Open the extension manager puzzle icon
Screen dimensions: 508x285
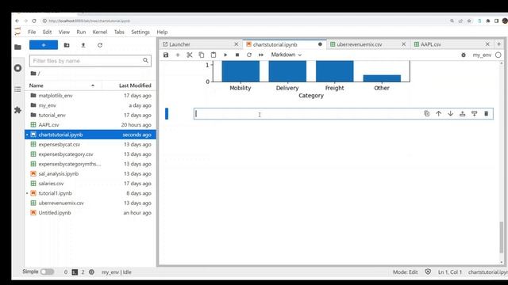17,110
